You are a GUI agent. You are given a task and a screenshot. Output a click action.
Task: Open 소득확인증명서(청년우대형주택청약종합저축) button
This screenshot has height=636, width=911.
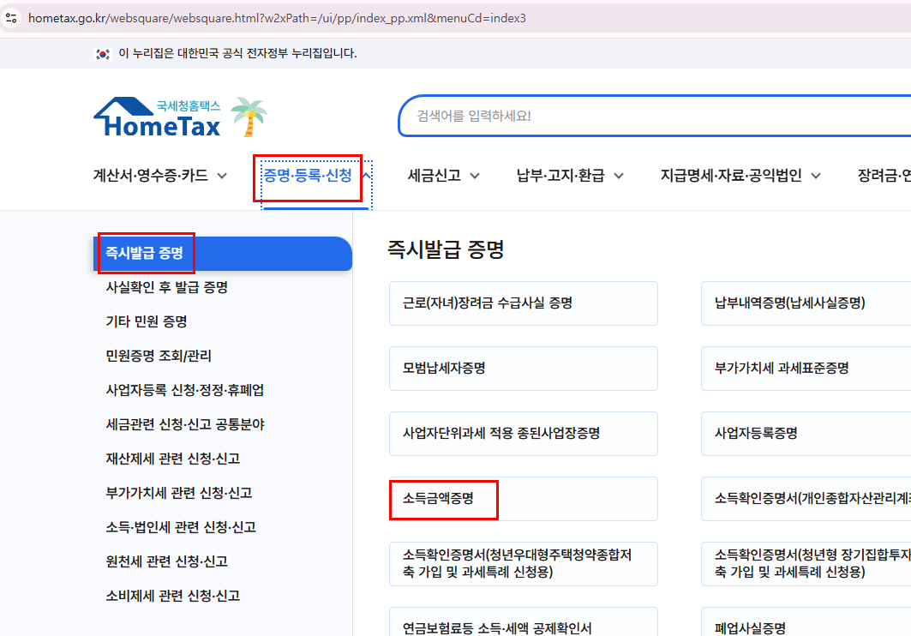524,563
